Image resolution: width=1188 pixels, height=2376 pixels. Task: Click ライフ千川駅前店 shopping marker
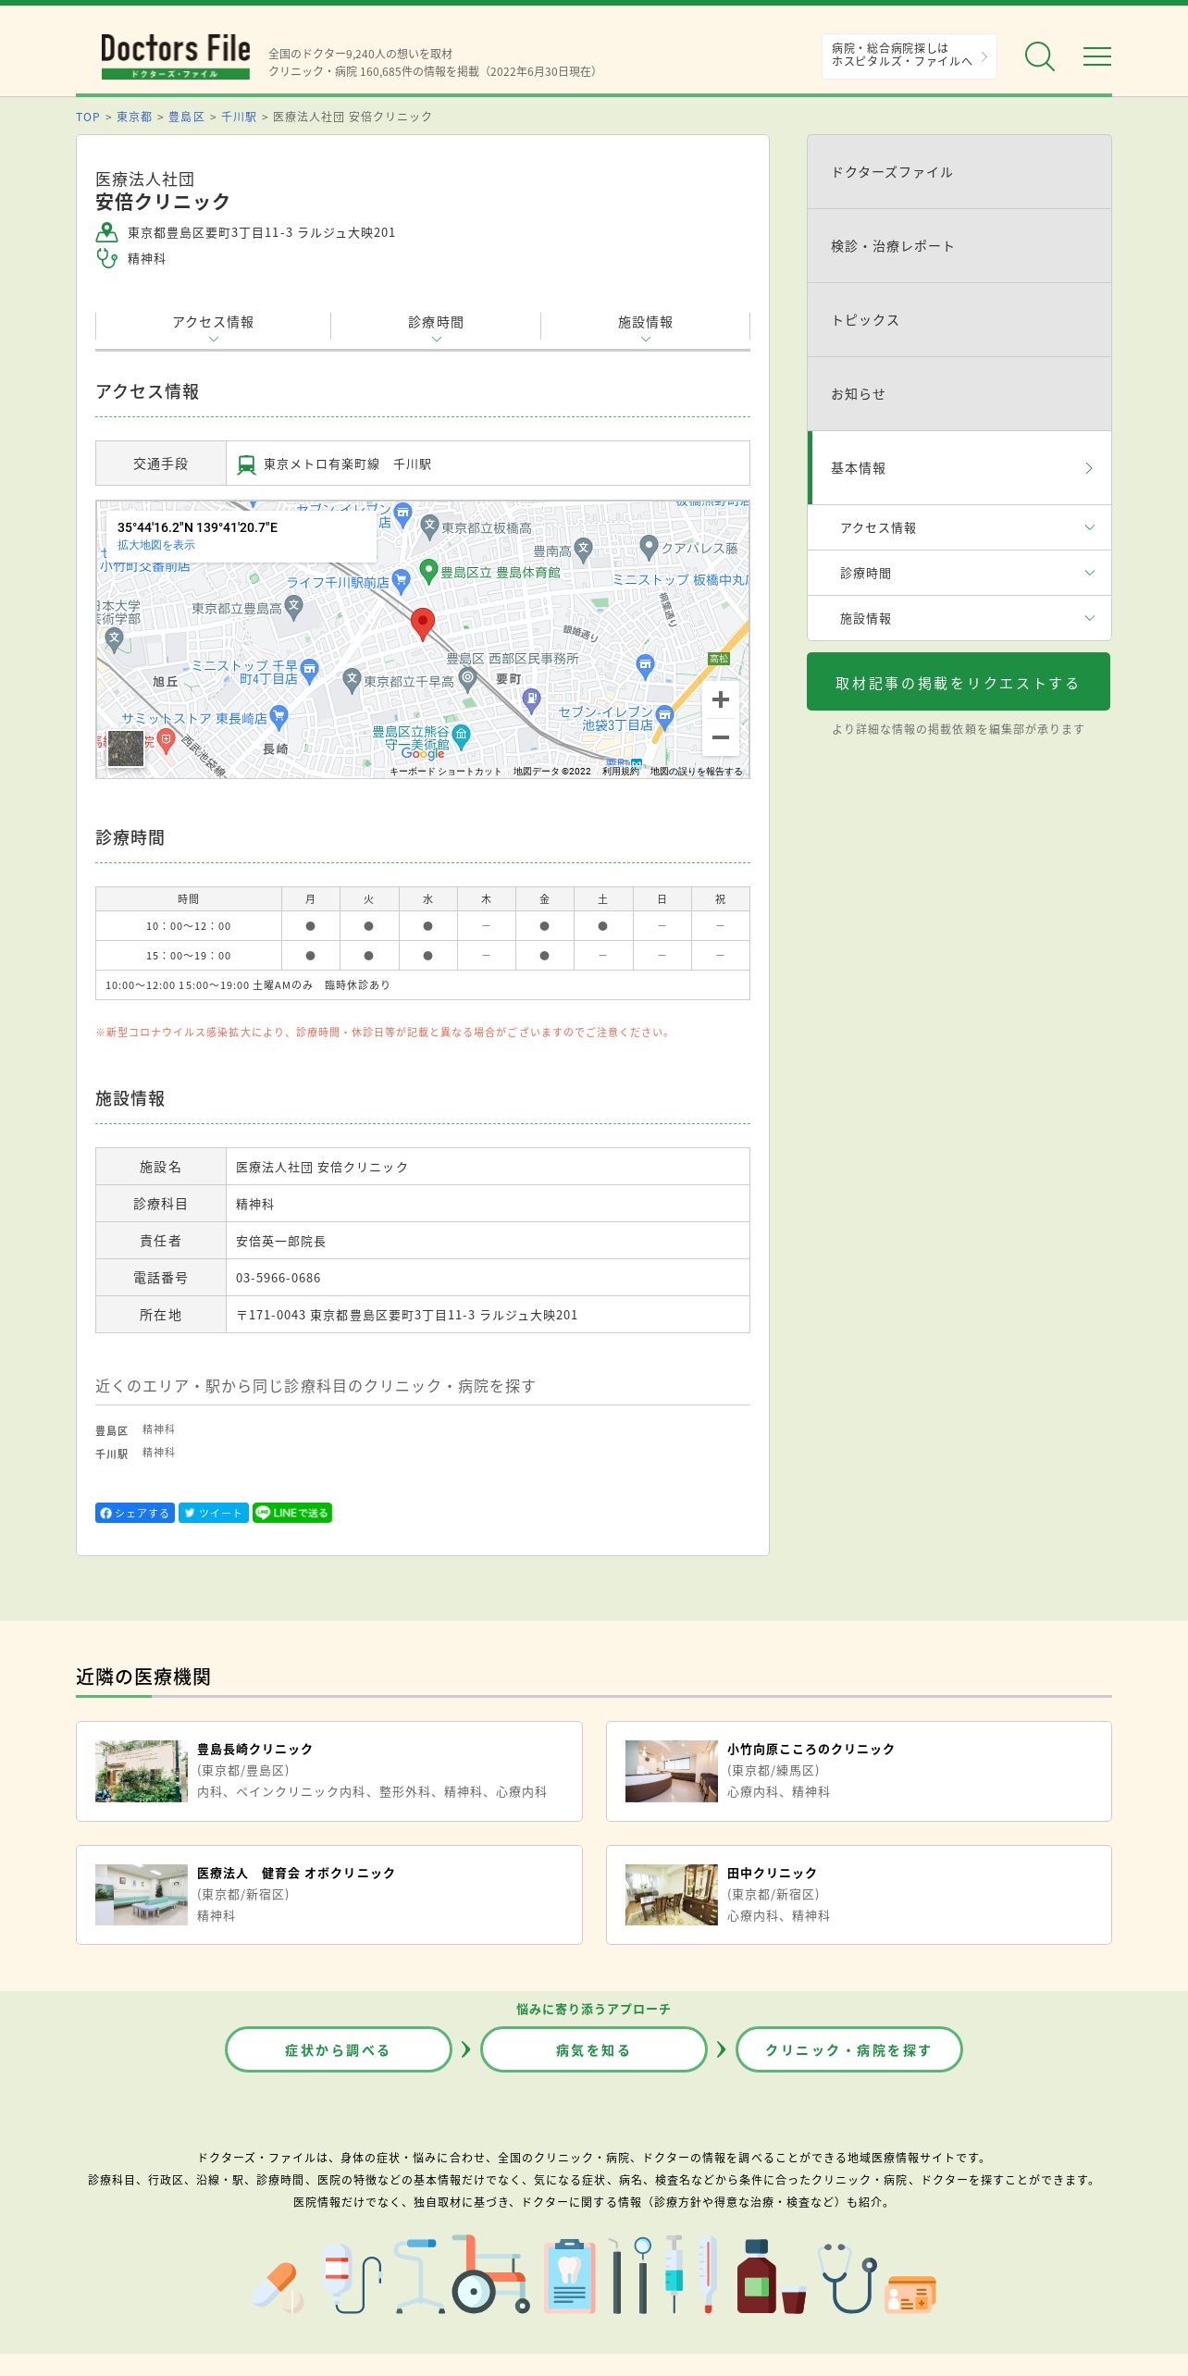401,581
